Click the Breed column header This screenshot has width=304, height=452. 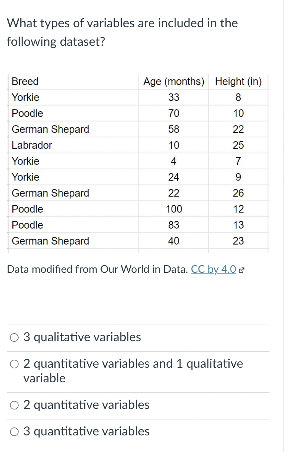pos(25,81)
